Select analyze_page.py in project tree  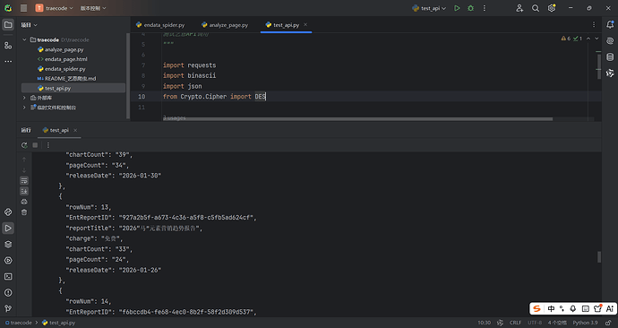tap(60, 49)
